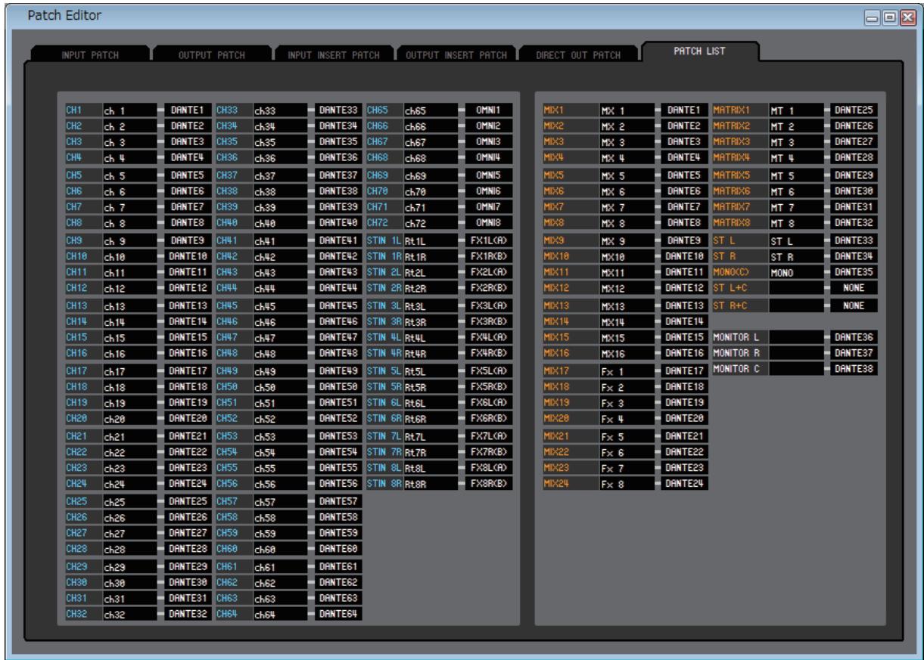The height and width of the screenshot is (660, 924).
Task: Select the CH57 channel label
Action: click(233, 501)
